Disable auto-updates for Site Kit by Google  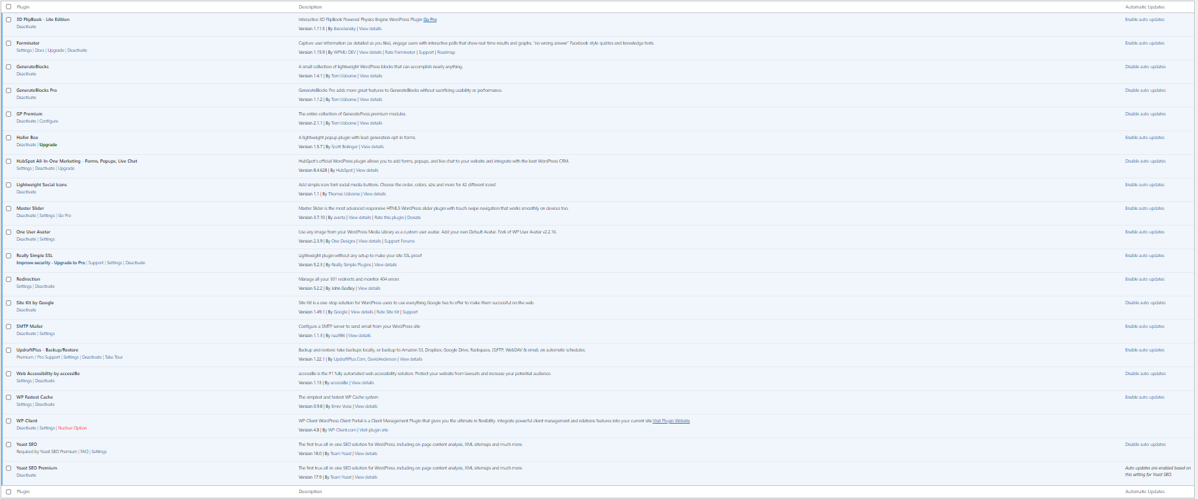coord(1145,303)
